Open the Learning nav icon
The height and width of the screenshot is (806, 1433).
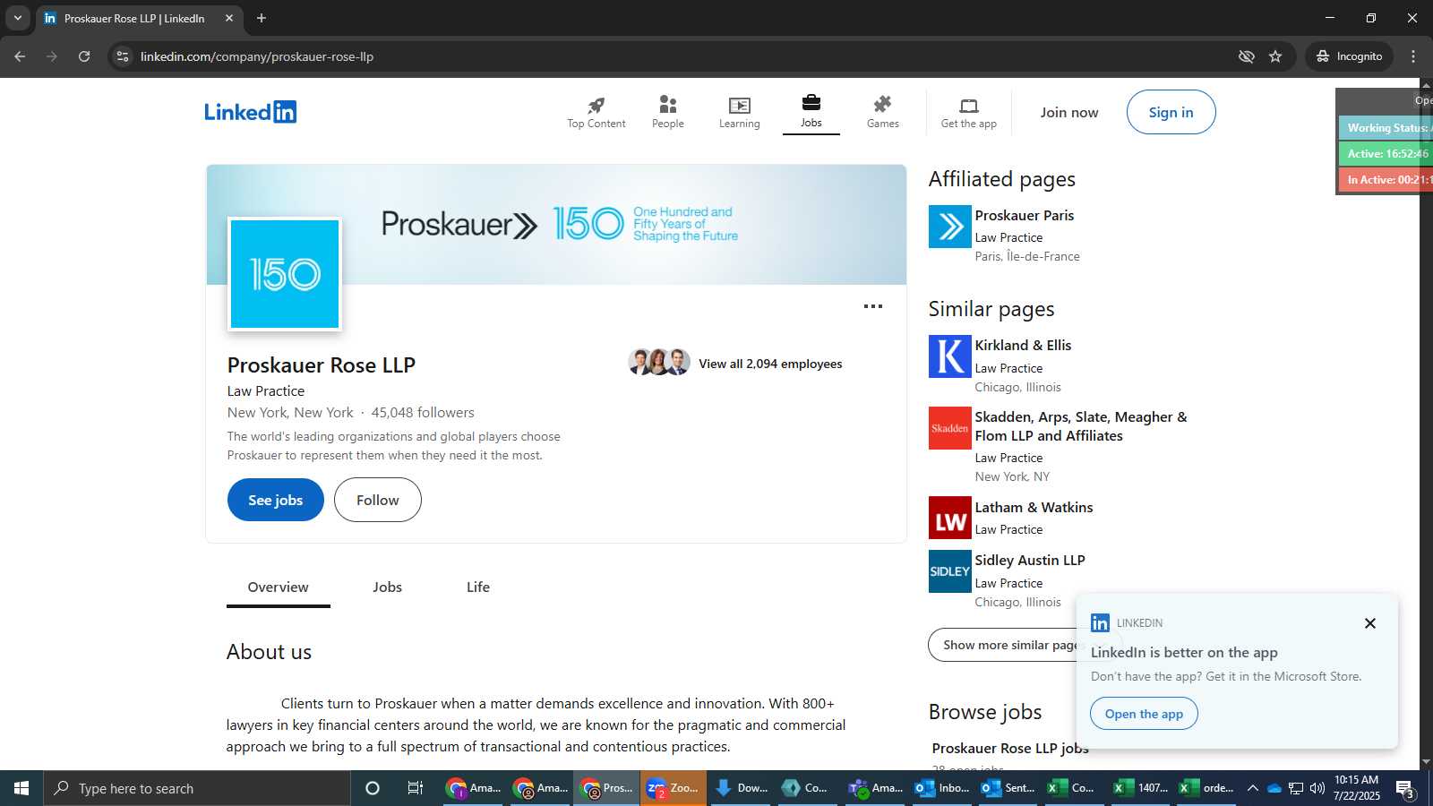pos(739,113)
